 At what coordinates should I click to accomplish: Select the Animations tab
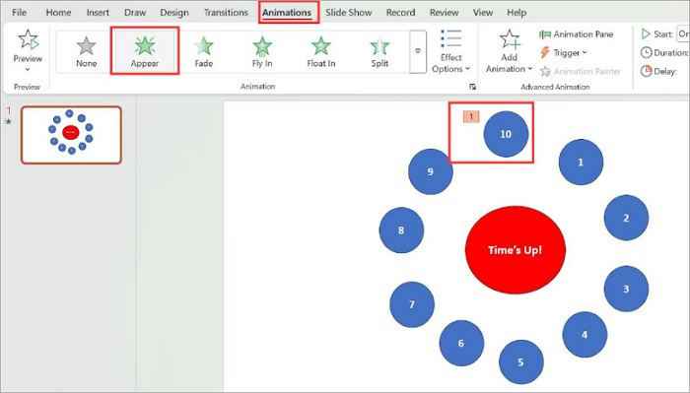click(x=287, y=12)
